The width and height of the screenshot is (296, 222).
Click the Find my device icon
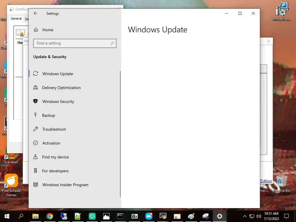click(36, 157)
